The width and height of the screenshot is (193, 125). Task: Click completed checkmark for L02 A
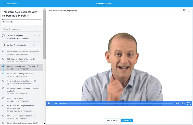pos(3,66)
